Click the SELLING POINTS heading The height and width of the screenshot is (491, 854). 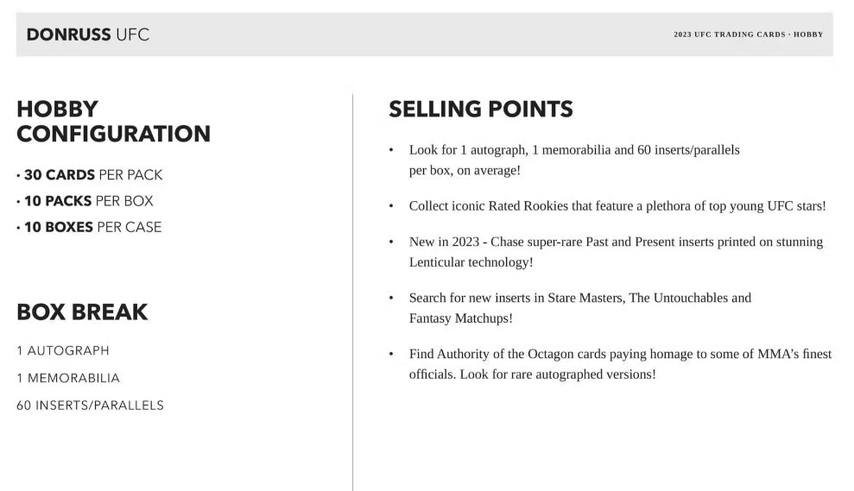click(x=480, y=110)
